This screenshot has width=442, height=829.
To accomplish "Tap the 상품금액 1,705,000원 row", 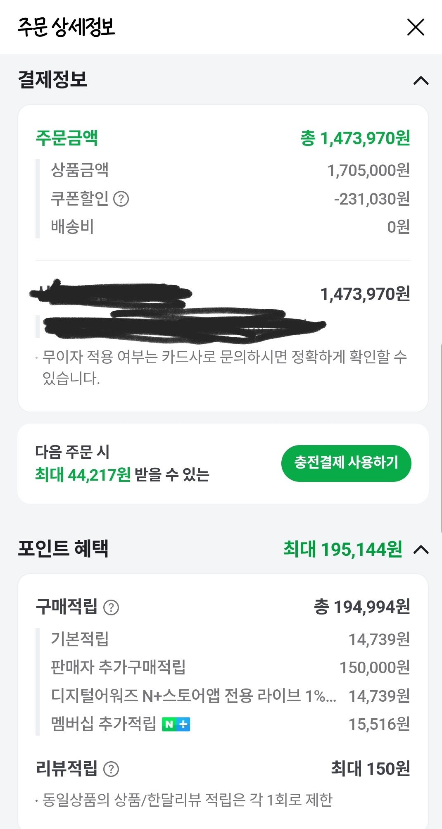I will click(230, 170).
